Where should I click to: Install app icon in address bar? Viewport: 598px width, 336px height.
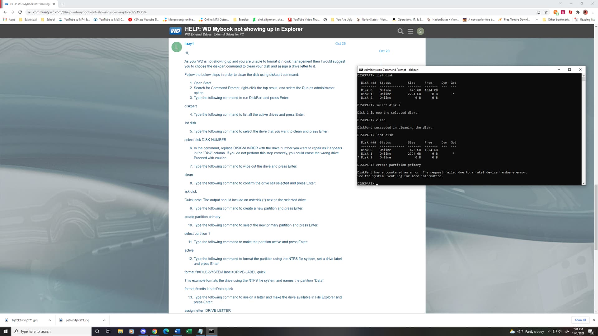click(x=539, y=12)
